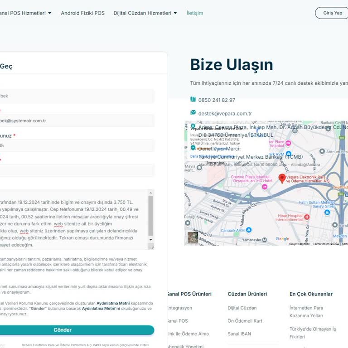Click the Antrium Res. grey map marker
Image resolution: width=348 pixels, height=348 pixels.
click(x=322, y=151)
